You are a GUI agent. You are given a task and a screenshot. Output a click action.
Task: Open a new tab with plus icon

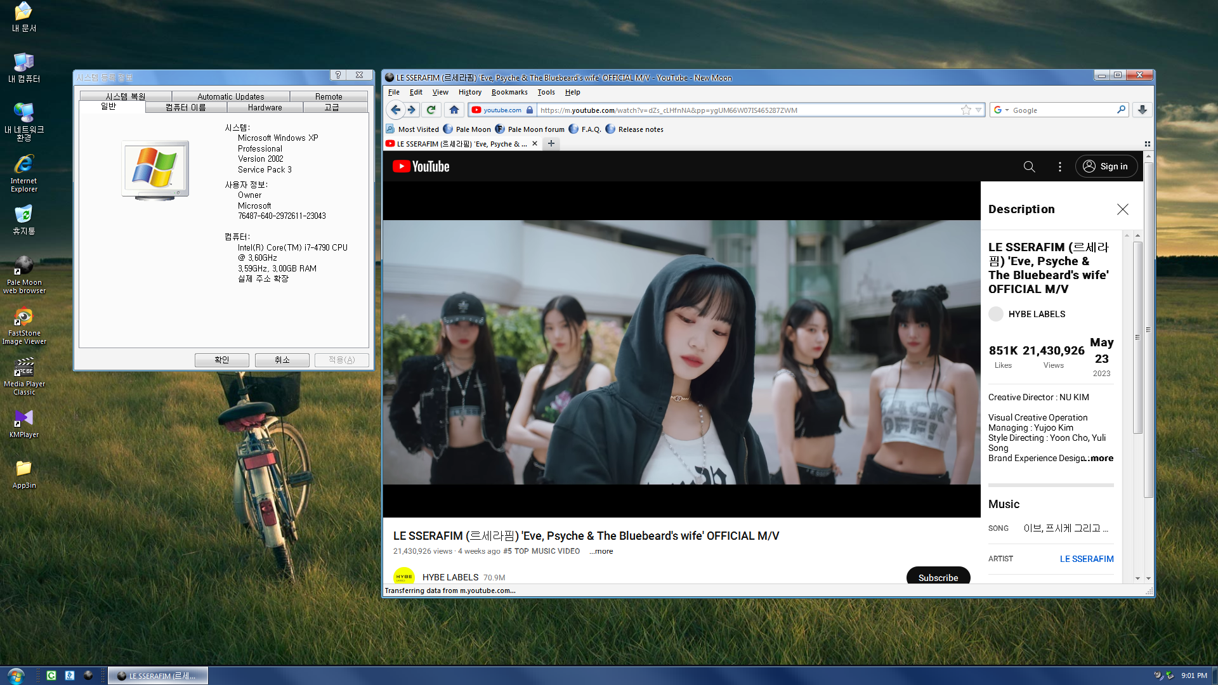(551, 143)
